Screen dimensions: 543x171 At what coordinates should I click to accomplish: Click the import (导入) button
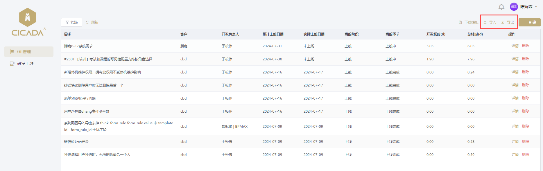[490, 22]
